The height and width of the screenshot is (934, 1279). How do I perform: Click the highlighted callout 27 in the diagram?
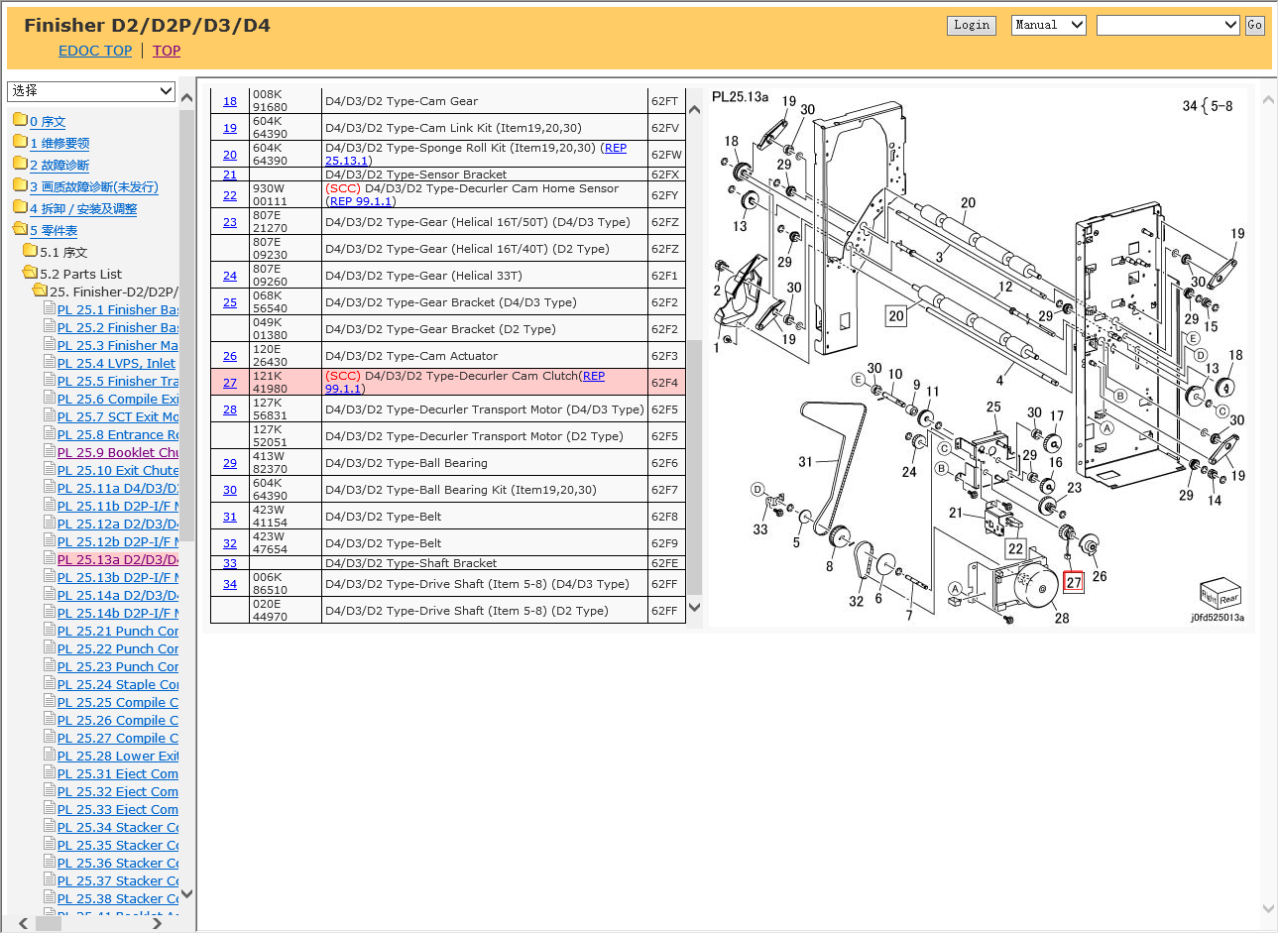1073,582
